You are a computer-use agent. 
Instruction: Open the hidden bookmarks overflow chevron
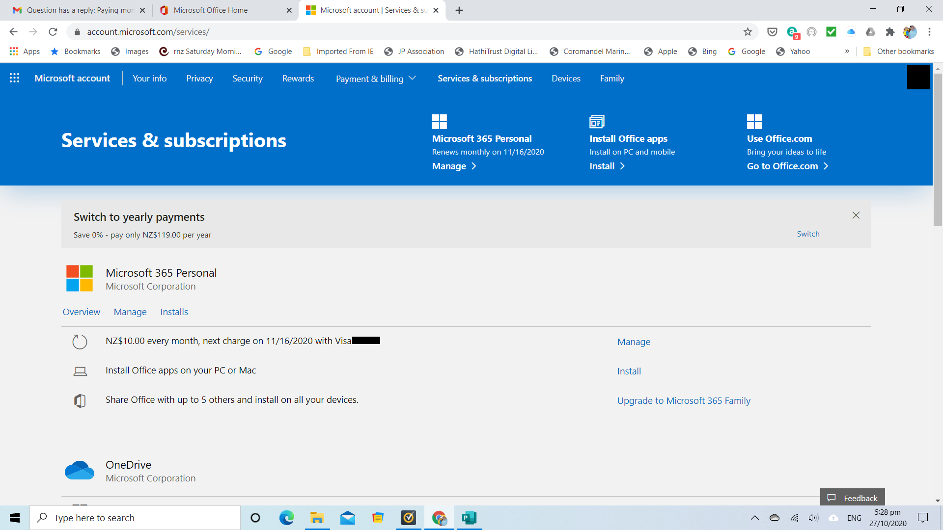848,51
